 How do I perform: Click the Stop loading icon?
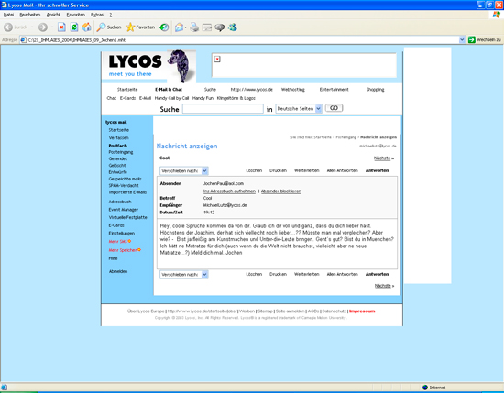(x=61, y=27)
